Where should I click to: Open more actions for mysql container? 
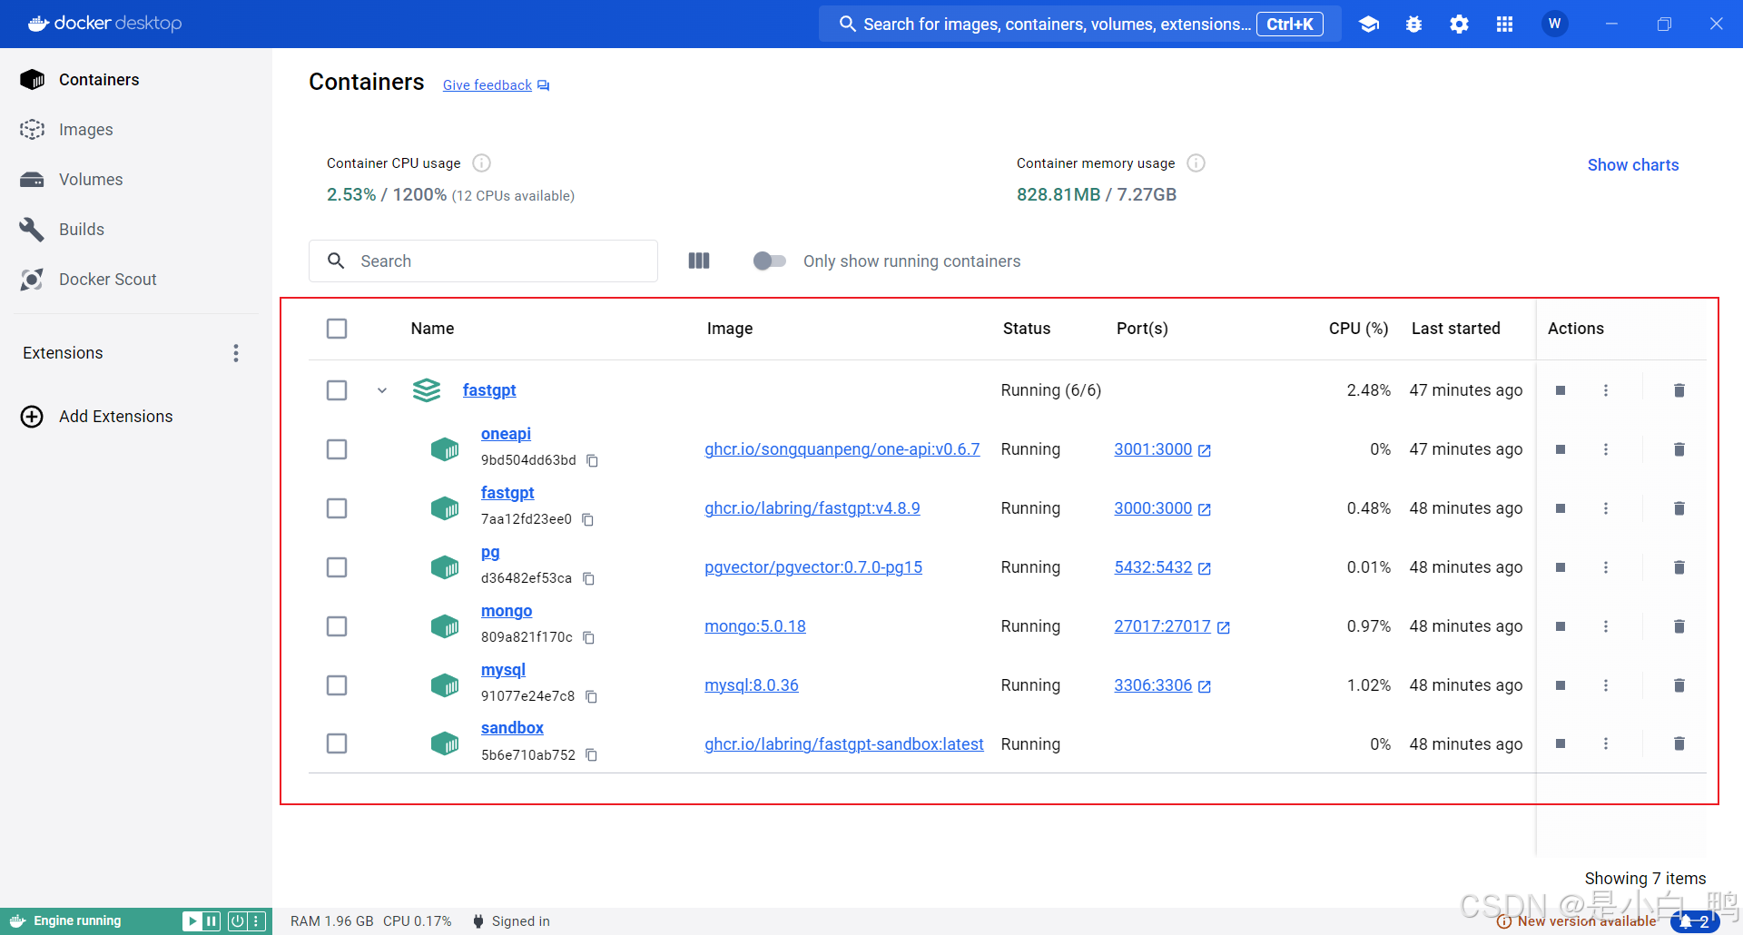pyautogui.click(x=1606, y=685)
